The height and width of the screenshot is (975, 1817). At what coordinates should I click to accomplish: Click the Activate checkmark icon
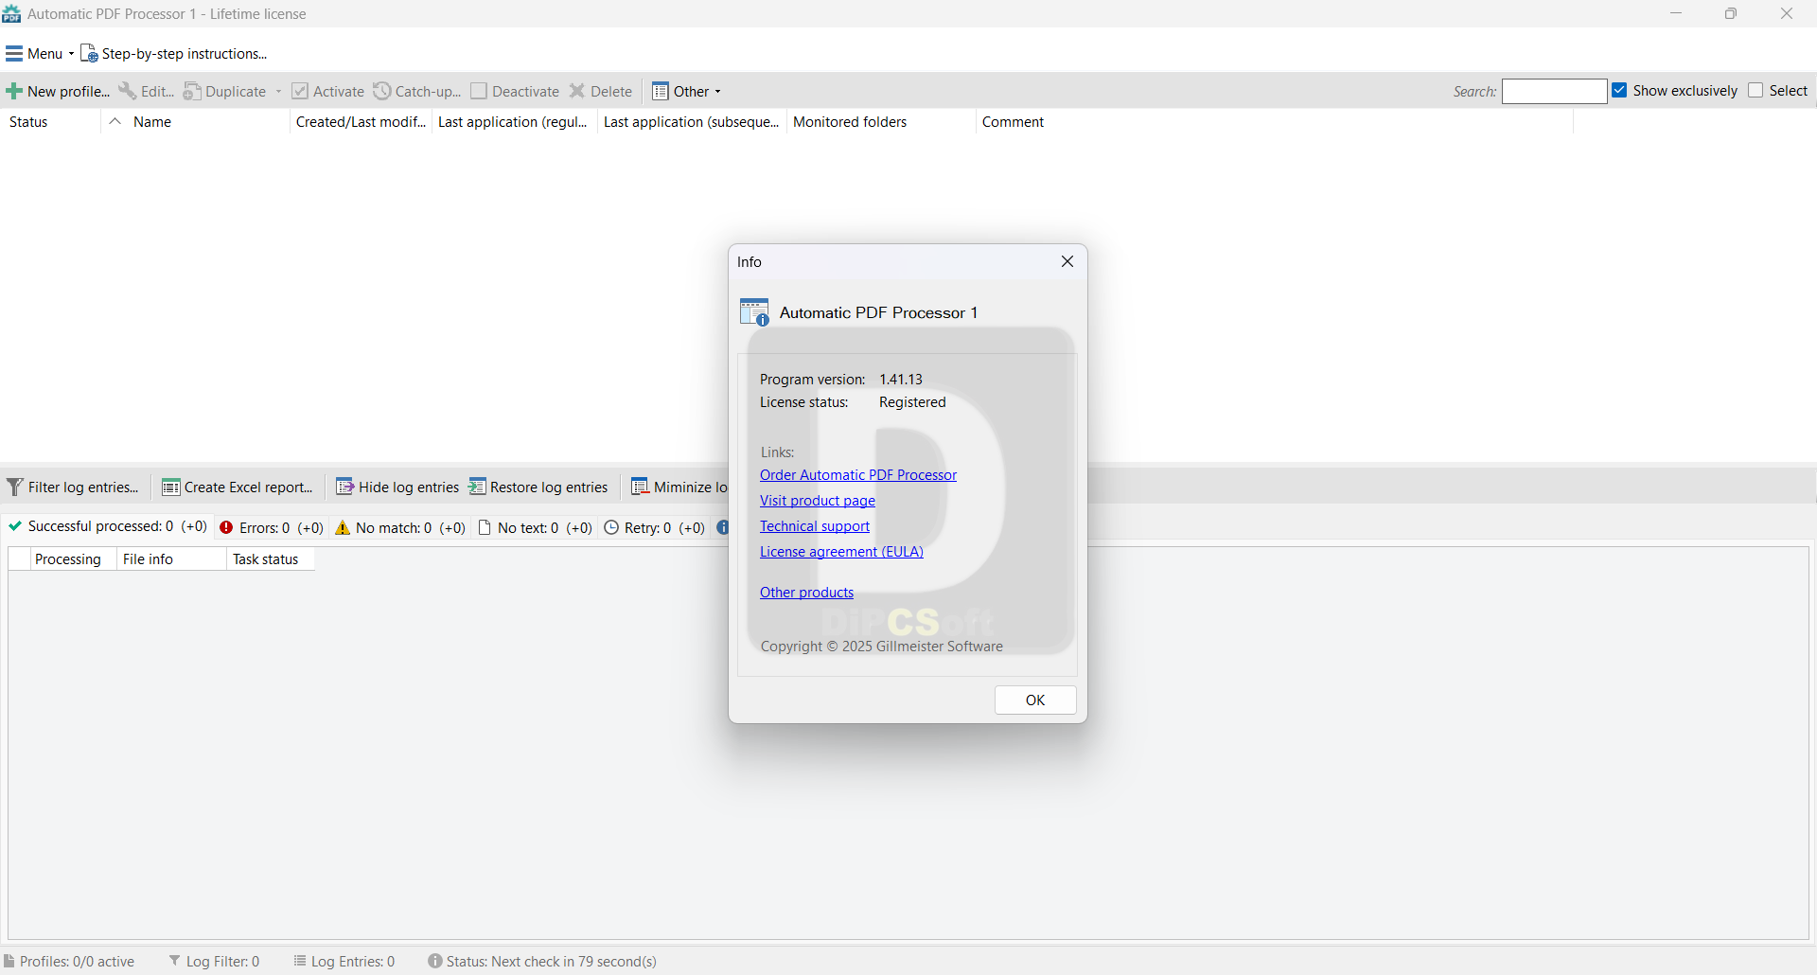300,91
